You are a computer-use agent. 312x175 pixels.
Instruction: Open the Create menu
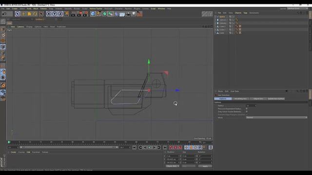(x=15, y=9)
